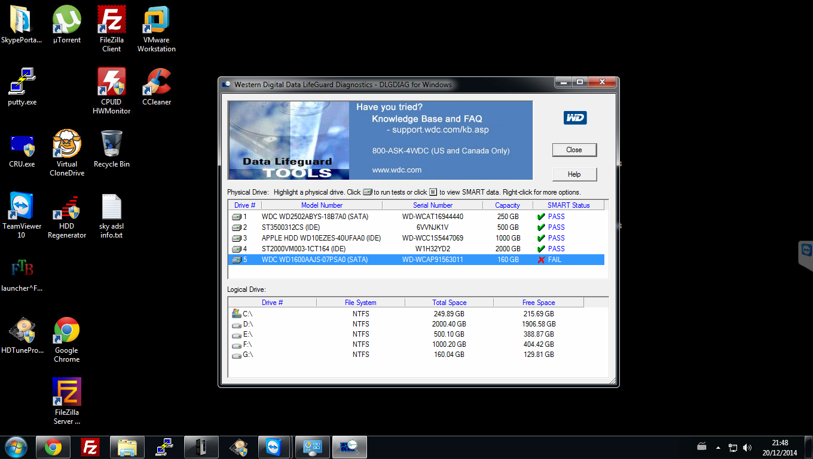The height and width of the screenshot is (459, 813).
Task: Open TeamViewer from the taskbar
Action: (x=276, y=447)
